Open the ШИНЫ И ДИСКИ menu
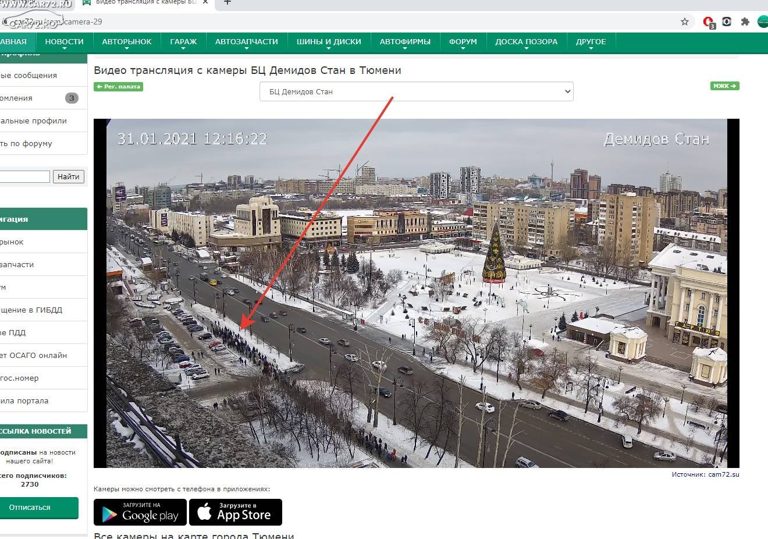This screenshot has width=768, height=539. coord(329,42)
